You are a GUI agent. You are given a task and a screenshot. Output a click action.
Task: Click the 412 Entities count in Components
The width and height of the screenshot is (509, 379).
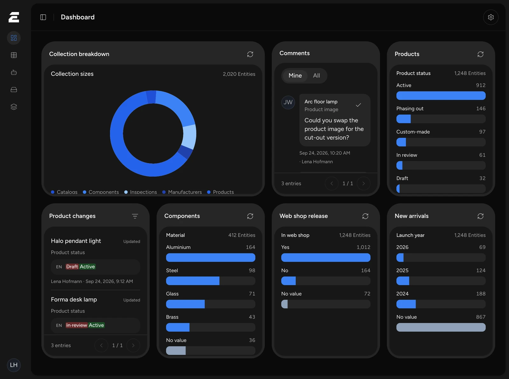(x=242, y=235)
